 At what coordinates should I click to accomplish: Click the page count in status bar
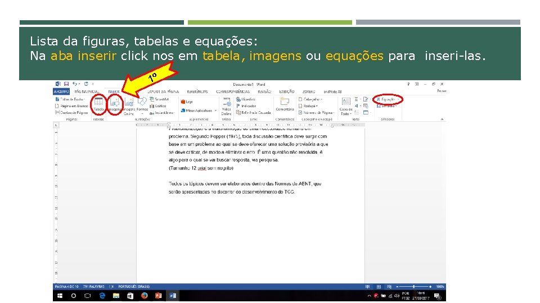pos(67,287)
